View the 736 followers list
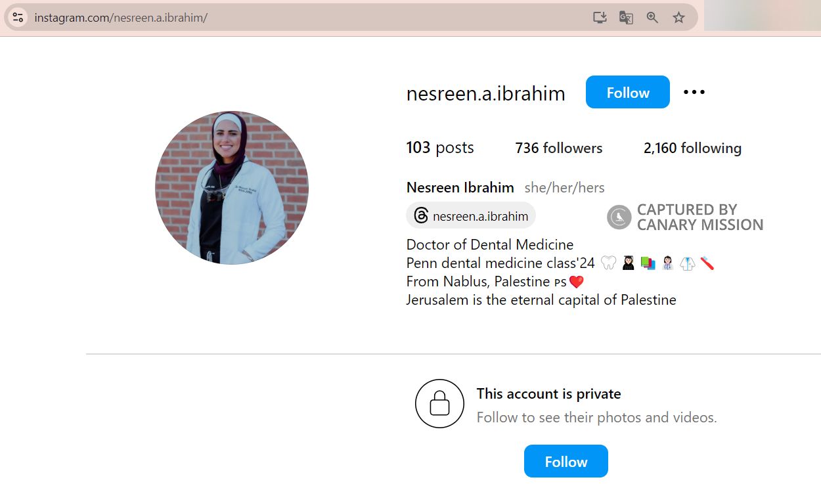Viewport: 821px width, 488px height. 558,148
